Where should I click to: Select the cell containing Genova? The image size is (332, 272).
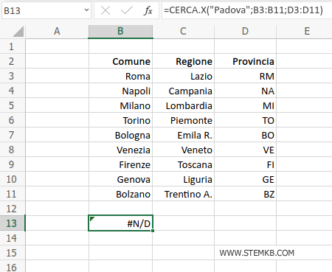(x=121, y=179)
